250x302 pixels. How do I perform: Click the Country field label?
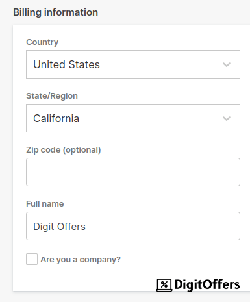tap(42, 42)
